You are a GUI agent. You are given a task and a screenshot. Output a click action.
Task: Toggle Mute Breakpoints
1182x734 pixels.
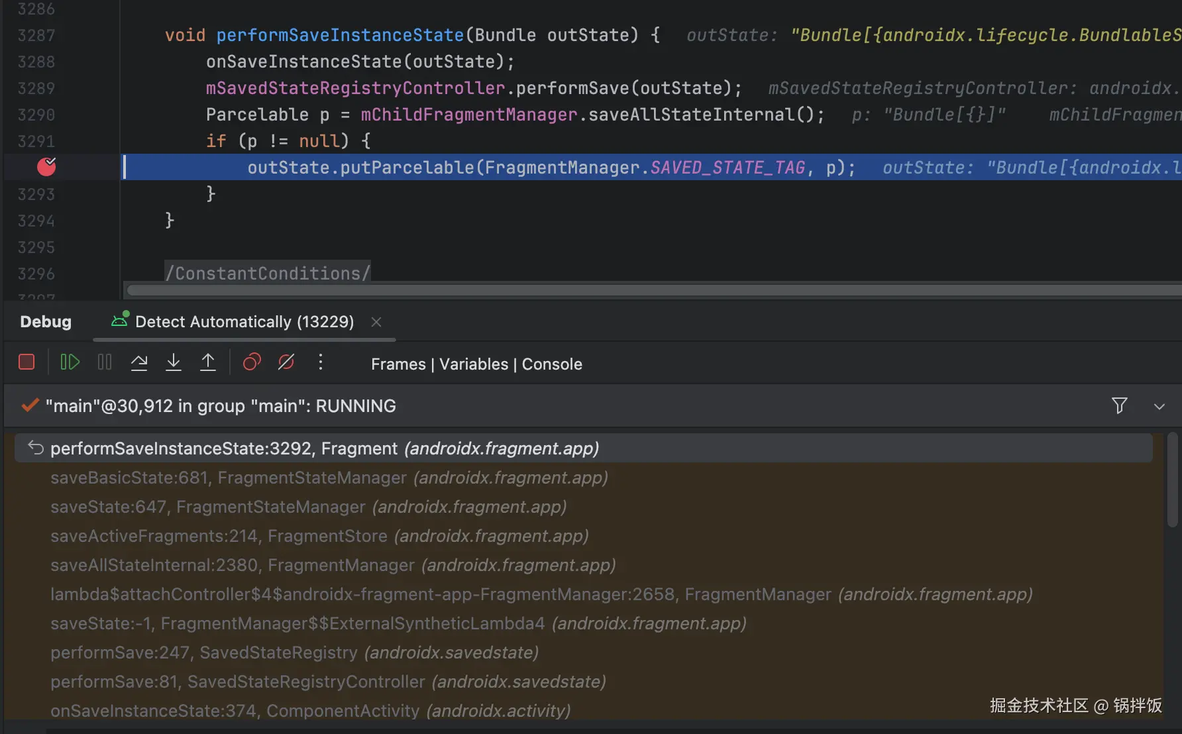pyautogui.click(x=286, y=362)
